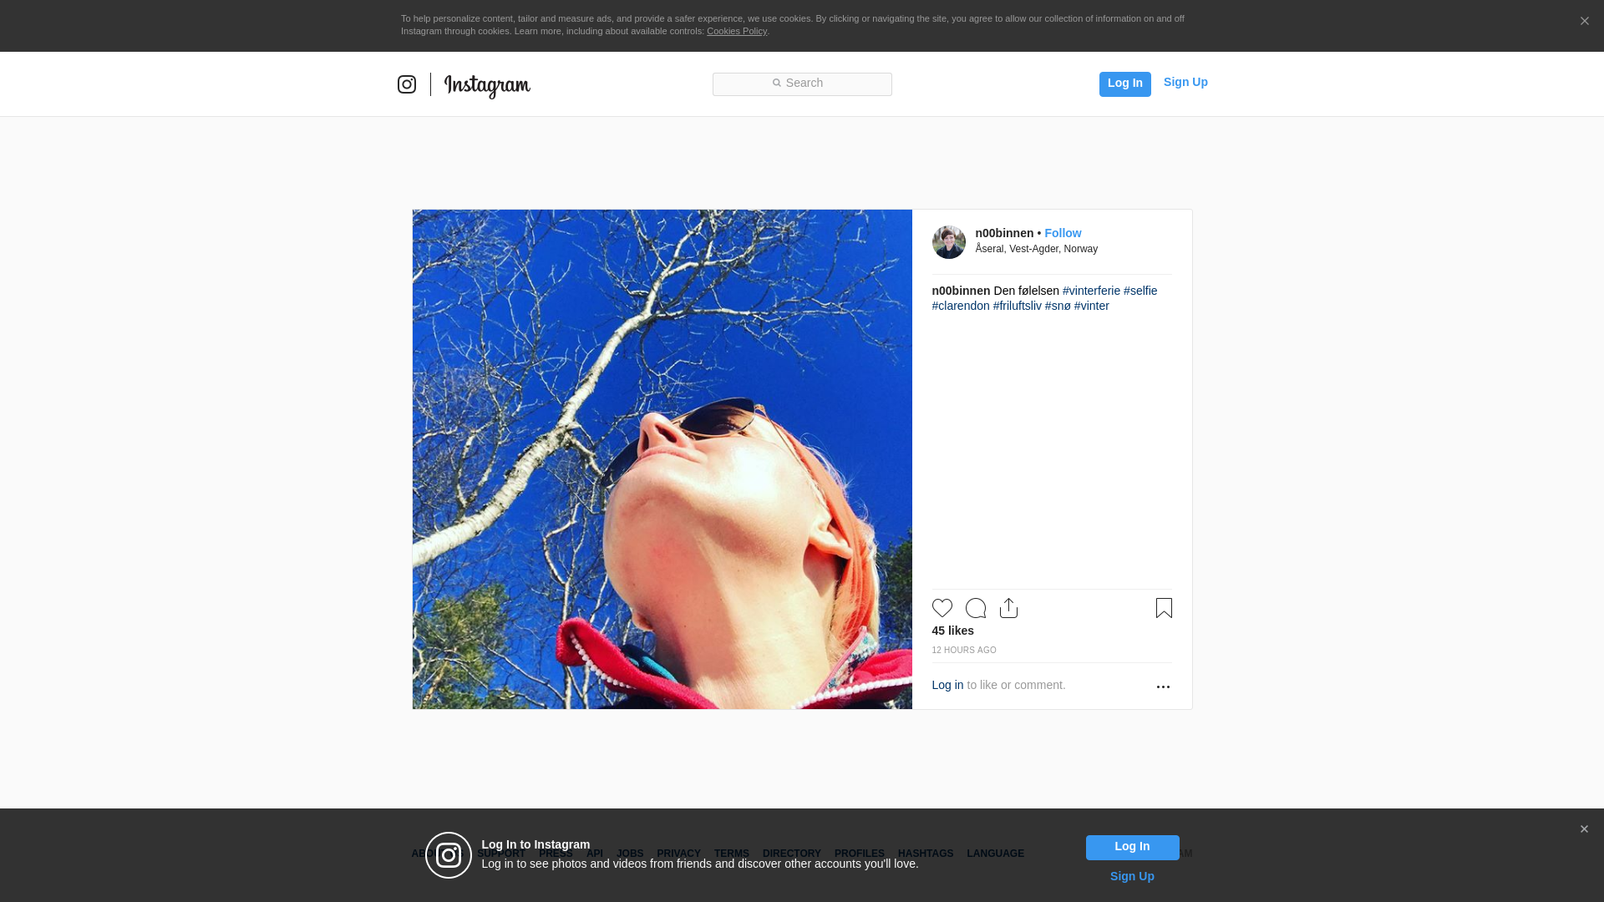Open the PRIVACY footer link
Image resolution: width=1604 pixels, height=902 pixels.
coord(678,854)
